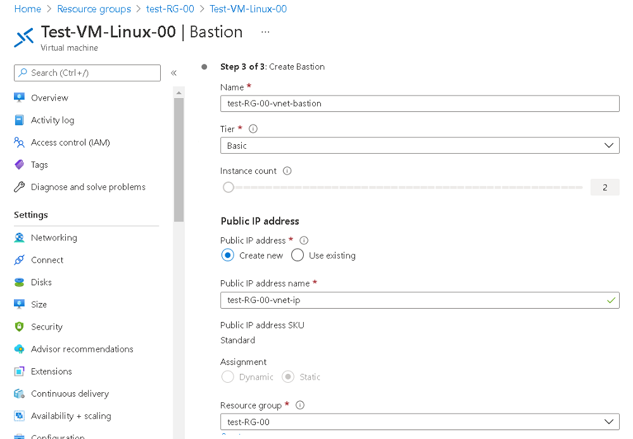Select the Create new public IP radio button

[x=228, y=256]
